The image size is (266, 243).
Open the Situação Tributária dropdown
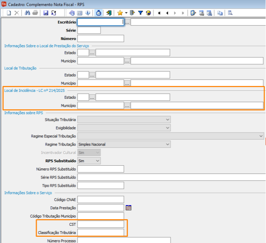point(168,119)
